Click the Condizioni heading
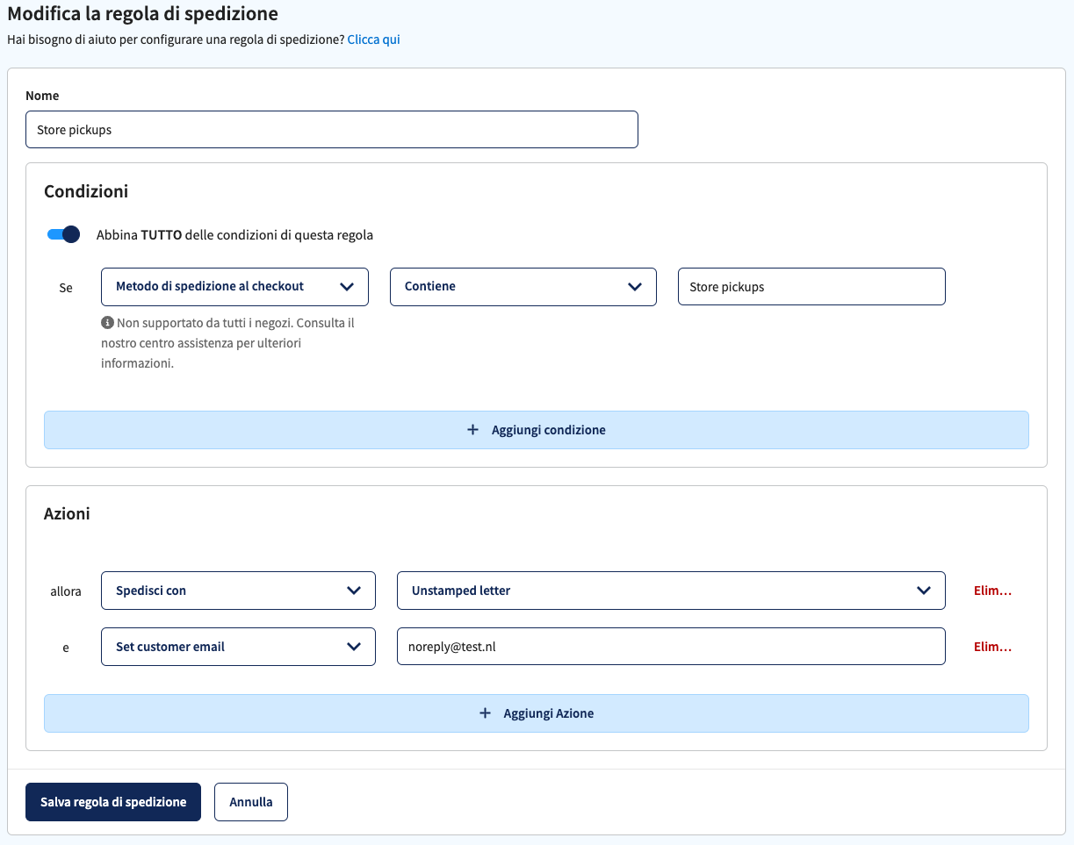 (86, 191)
